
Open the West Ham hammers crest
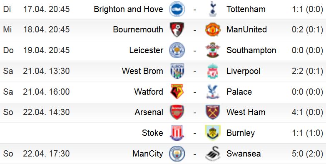click(x=212, y=112)
